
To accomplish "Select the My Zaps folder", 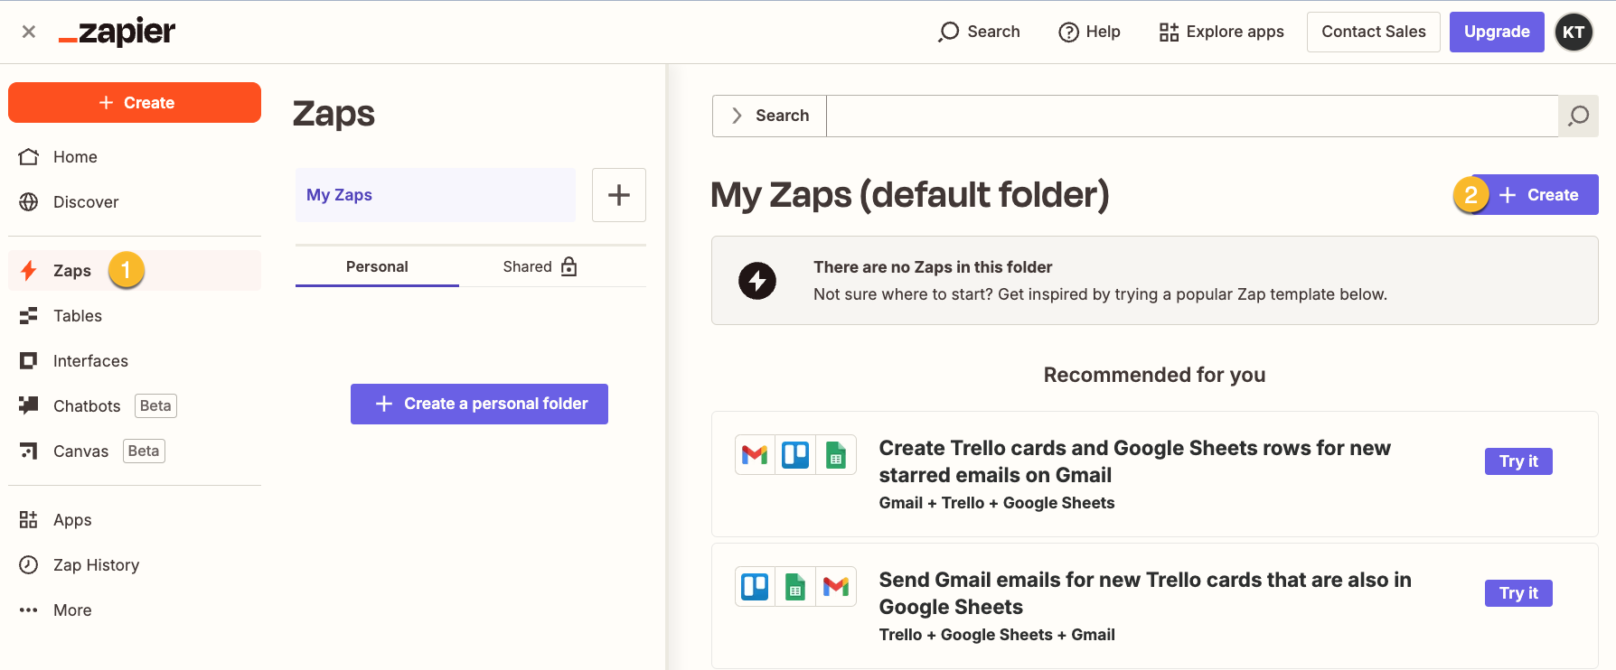I will coord(436,195).
